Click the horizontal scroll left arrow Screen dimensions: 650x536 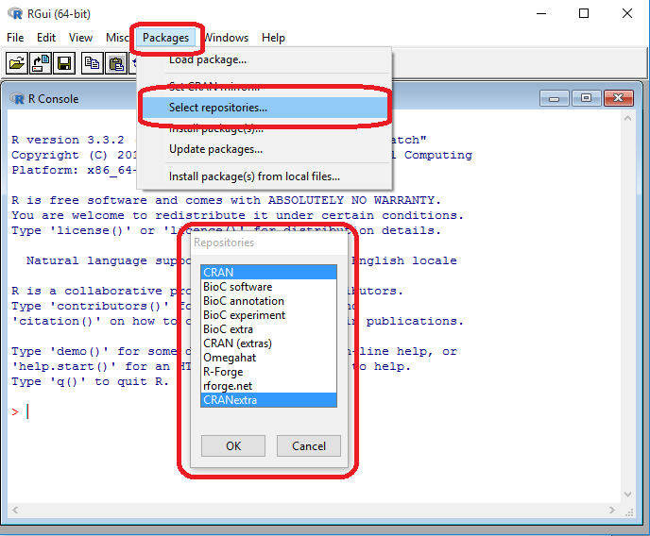(15, 510)
